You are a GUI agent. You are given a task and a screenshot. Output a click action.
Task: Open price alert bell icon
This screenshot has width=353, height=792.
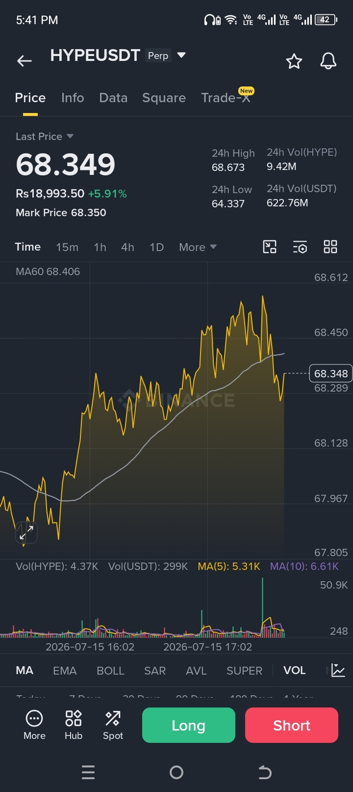[328, 61]
